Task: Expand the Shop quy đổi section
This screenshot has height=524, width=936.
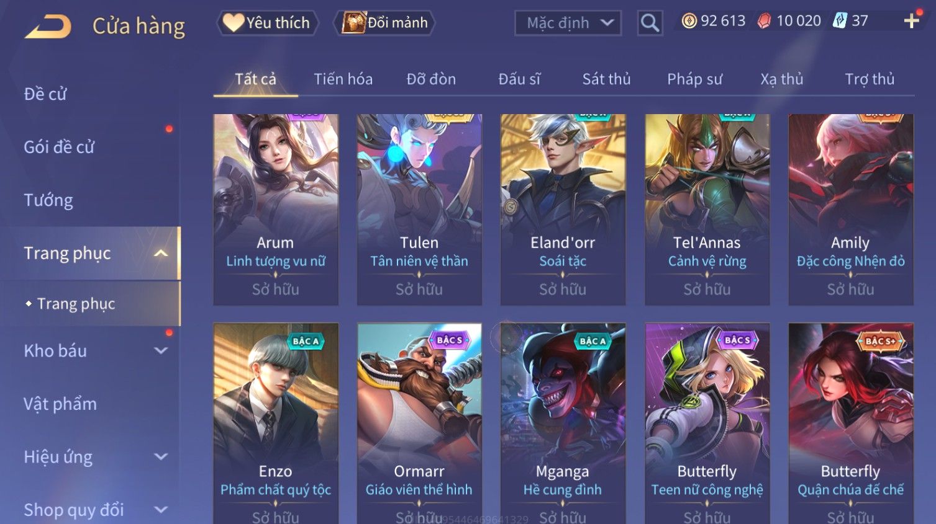Action: [x=160, y=510]
